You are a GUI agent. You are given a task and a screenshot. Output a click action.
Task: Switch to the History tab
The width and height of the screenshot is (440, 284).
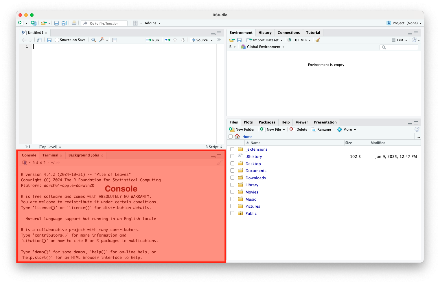(x=265, y=33)
